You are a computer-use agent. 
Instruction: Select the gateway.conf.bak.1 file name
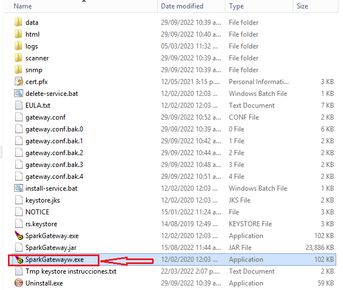pos(54,141)
